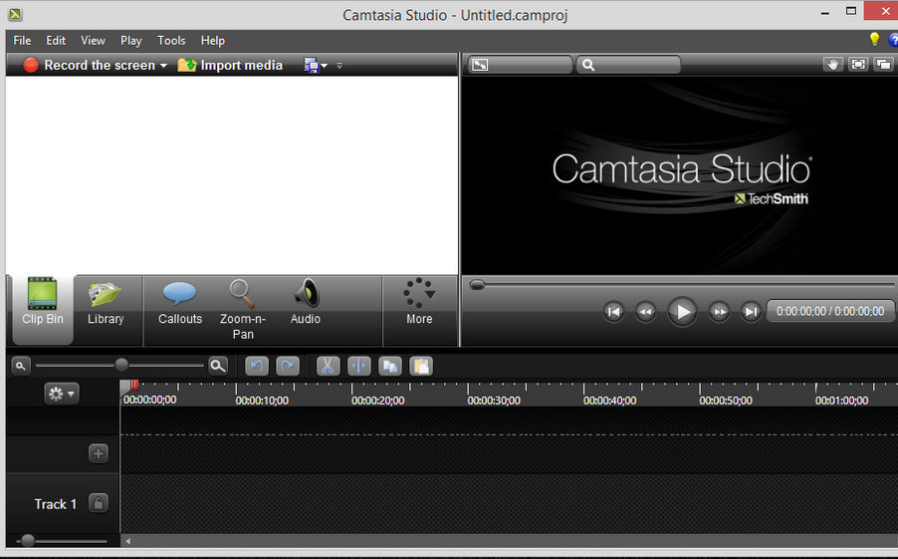Click timeline ruler at 00:00:30;00

click(494, 401)
